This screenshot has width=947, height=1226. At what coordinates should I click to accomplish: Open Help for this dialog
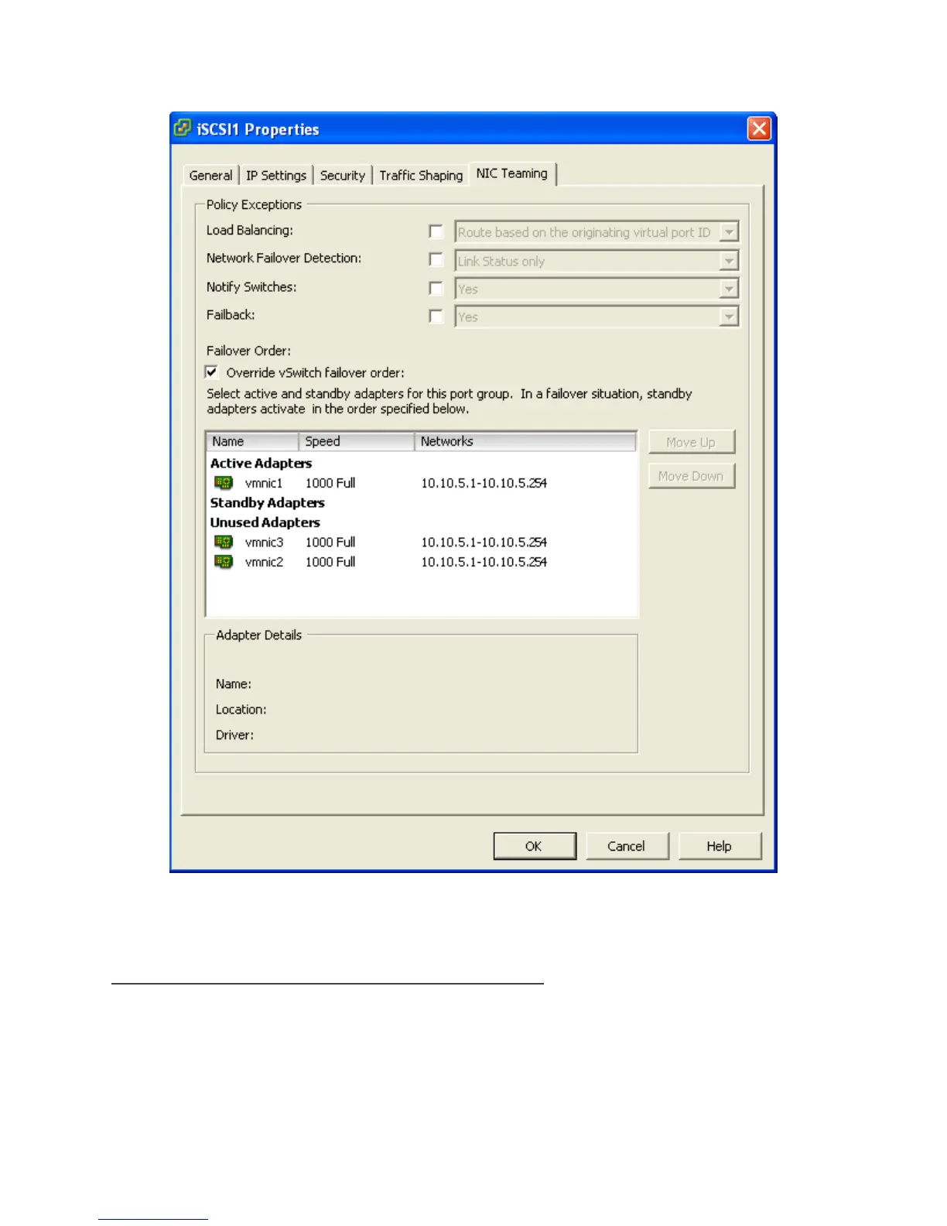pos(719,846)
